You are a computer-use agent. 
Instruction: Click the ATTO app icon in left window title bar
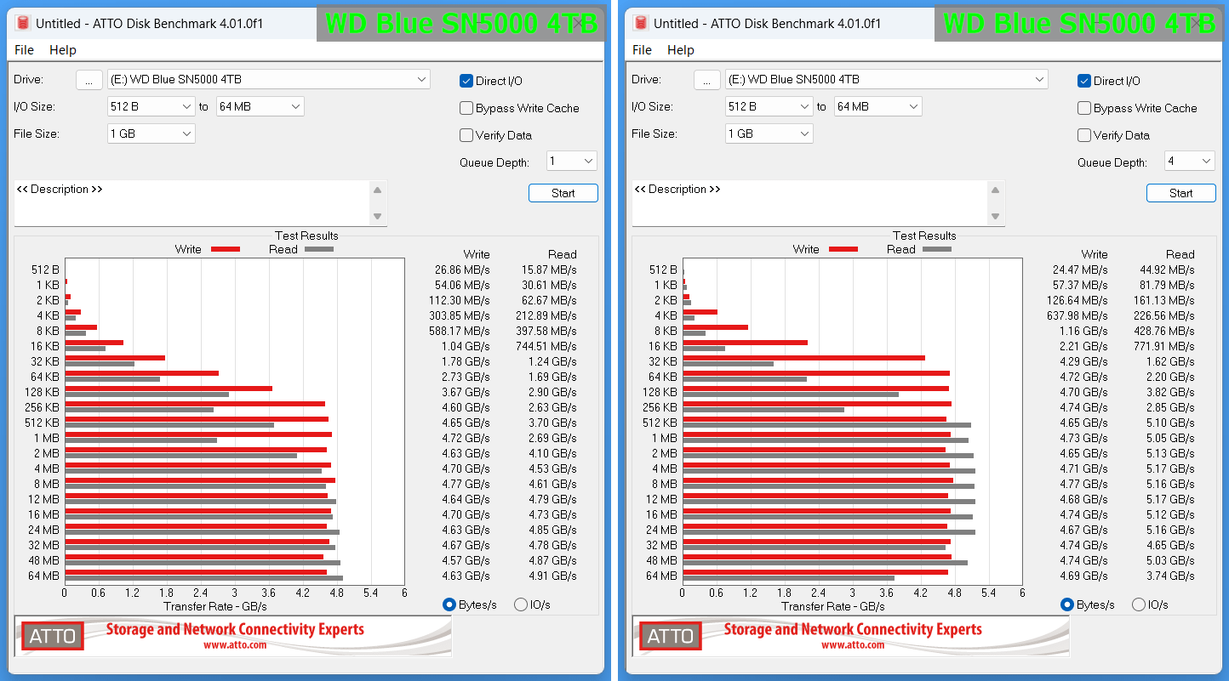pos(21,23)
